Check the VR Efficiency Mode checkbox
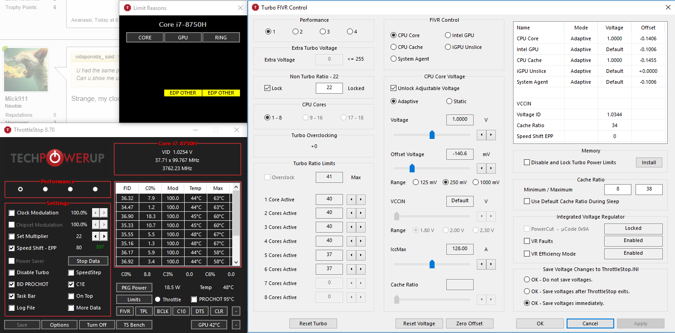The image size is (675, 333). coord(527,254)
